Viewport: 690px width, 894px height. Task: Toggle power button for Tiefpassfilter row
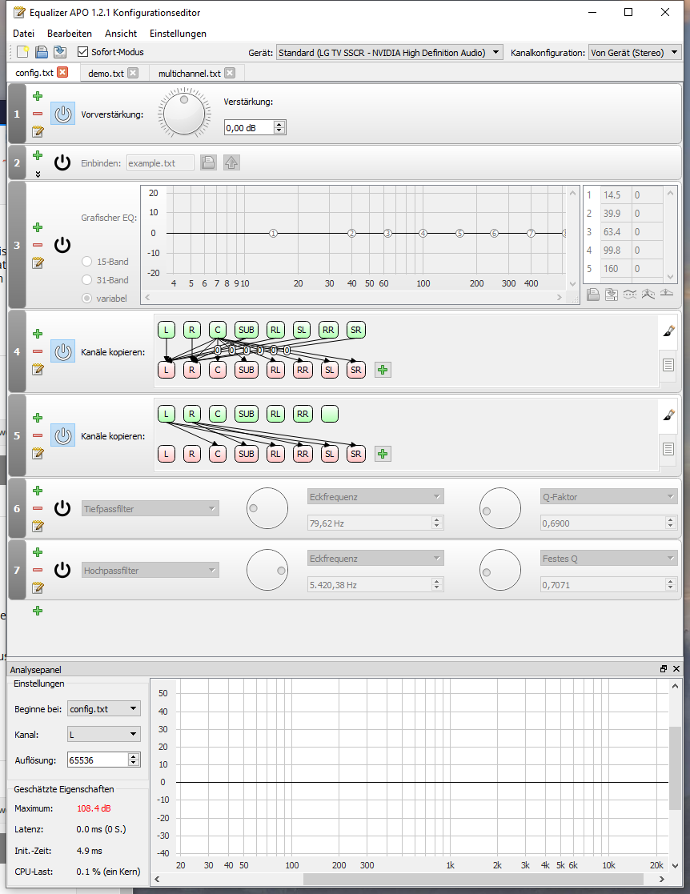point(62,508)
